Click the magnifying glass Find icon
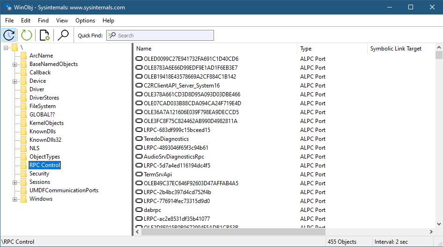 [63, 35]
